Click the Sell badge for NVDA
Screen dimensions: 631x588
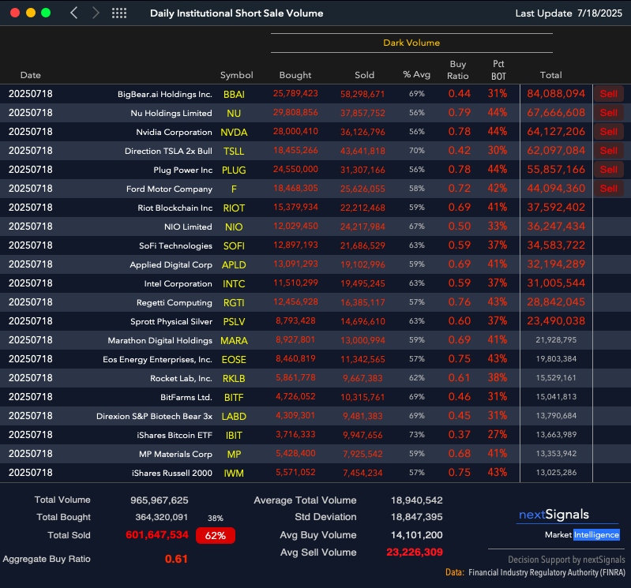(x=608, y=132)
